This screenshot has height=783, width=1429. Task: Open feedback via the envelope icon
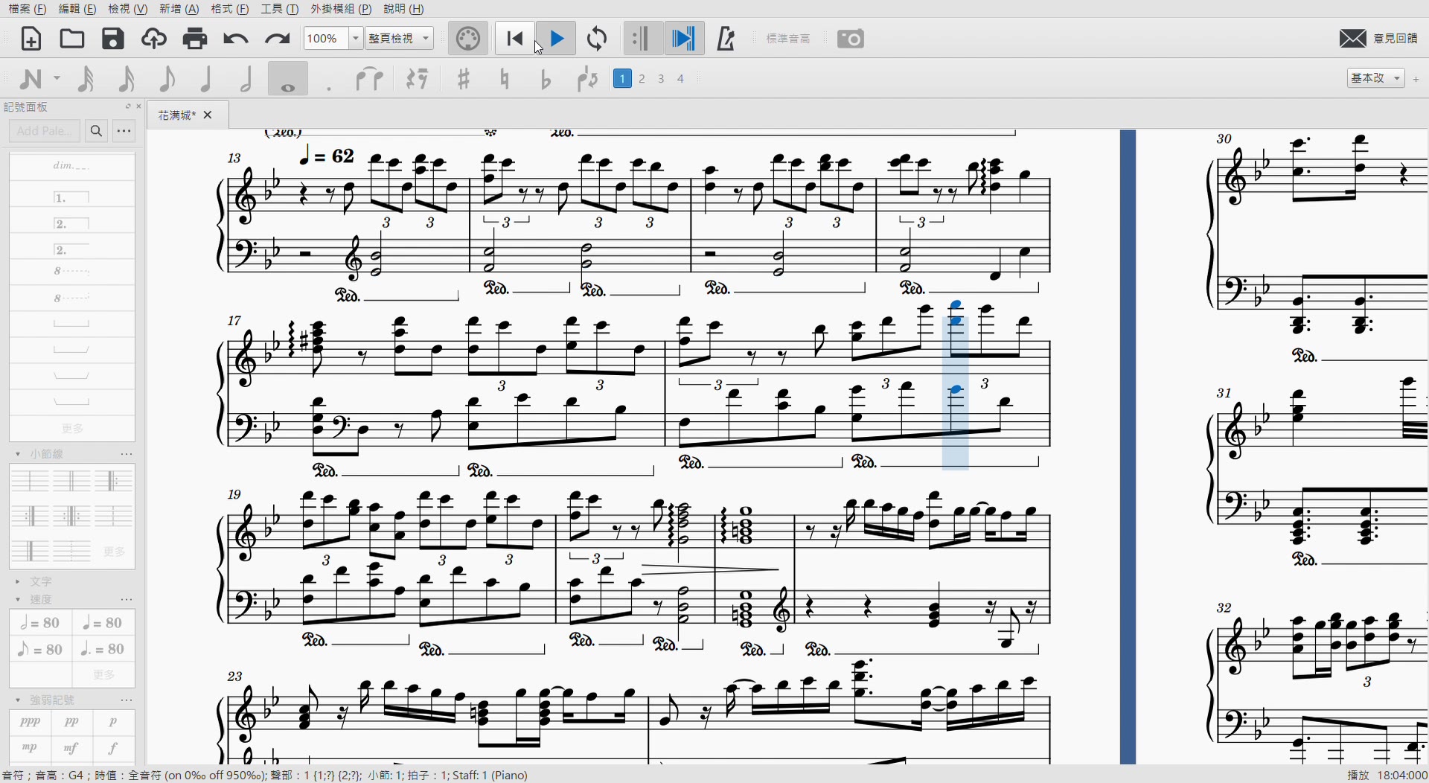tap(1352, 39)
